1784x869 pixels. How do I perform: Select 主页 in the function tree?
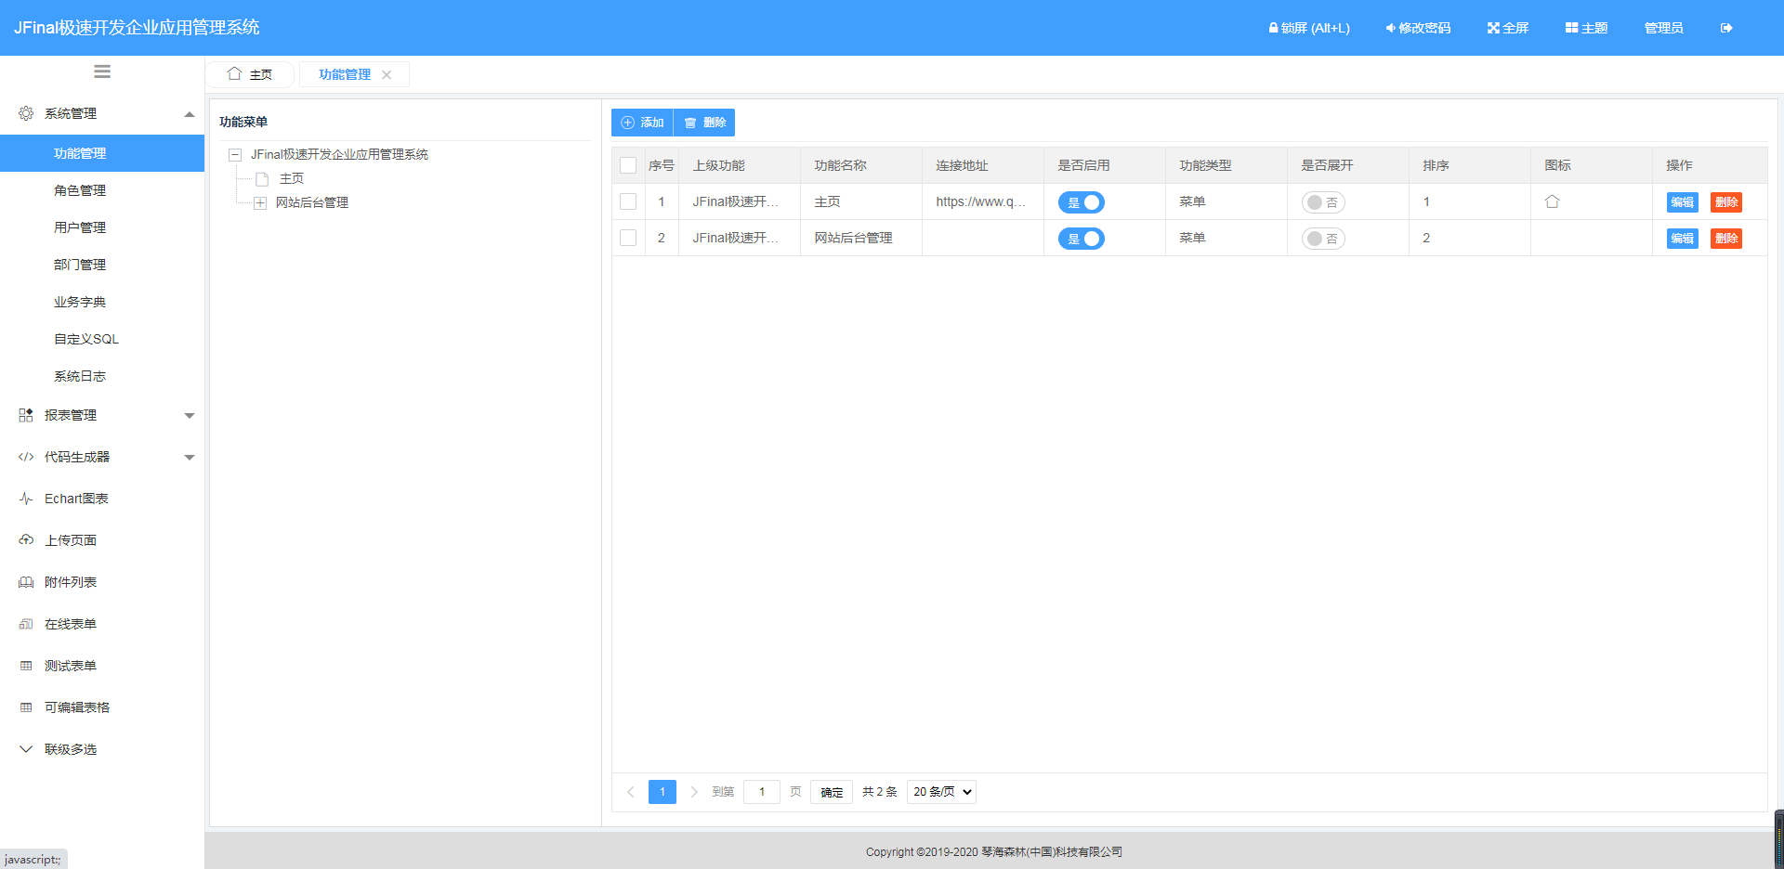click(292, 178)
